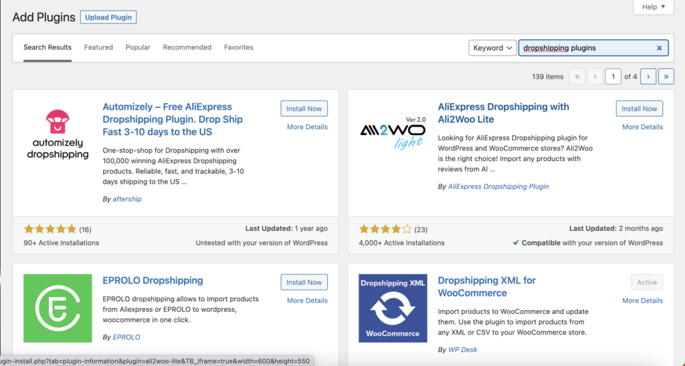Click the Automizely rating count (16)
This screenshot has height=366, width=685.
pos(85,230)
